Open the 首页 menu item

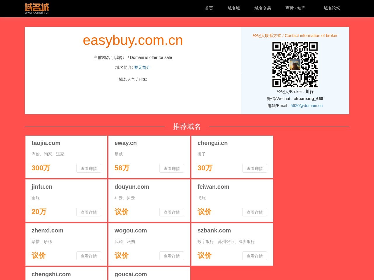pyautogui.click(x=209, y=8)
